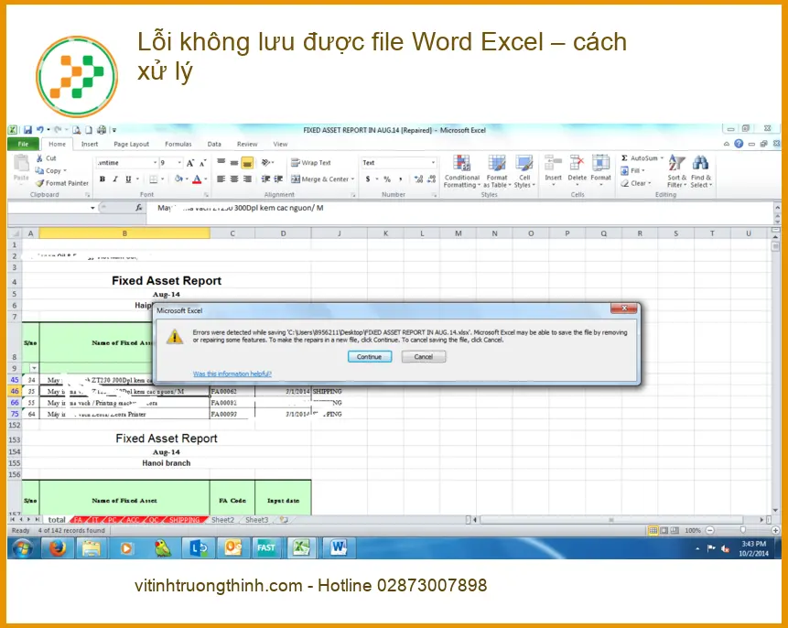Switch to the Data tab
Screen dimensions: 788x628
pos(214,145)
